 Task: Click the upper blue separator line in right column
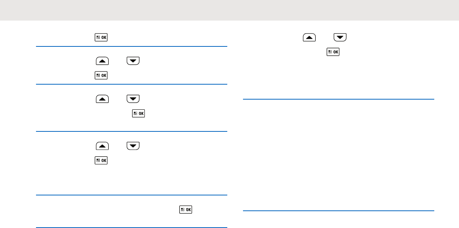(339, 99)
